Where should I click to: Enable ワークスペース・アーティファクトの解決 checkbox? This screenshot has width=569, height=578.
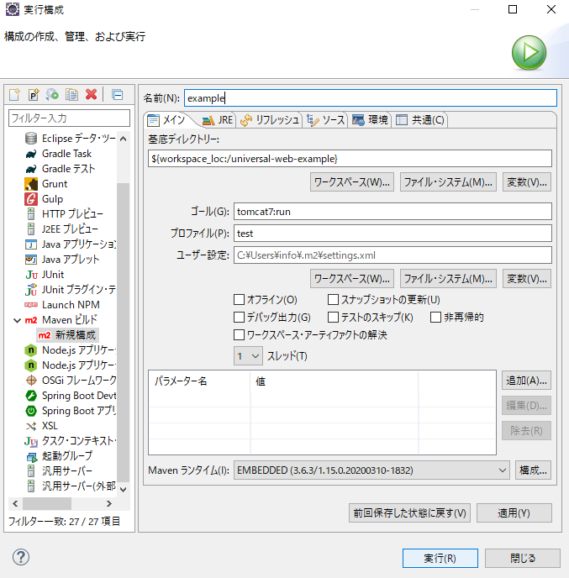pos(239,334)
